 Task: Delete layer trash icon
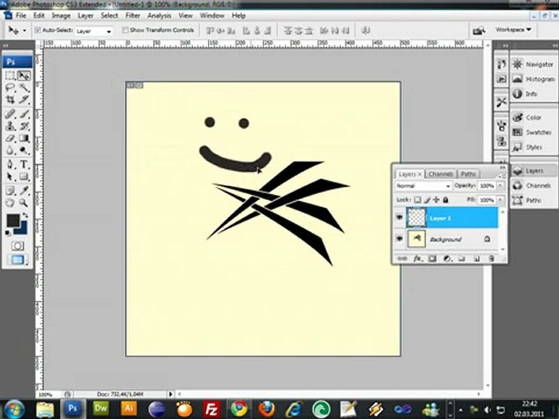[491, 258]
